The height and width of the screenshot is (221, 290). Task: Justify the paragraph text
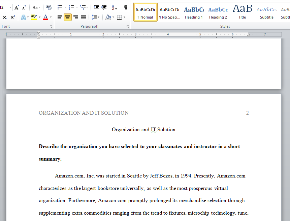(x=84, y=17)
